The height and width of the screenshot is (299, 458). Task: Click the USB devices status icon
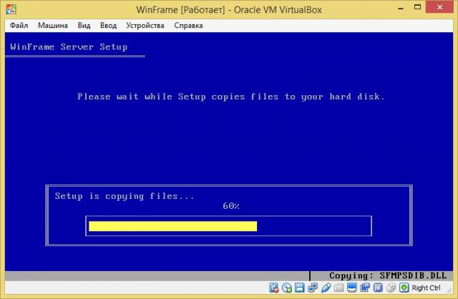click(326, 288)
